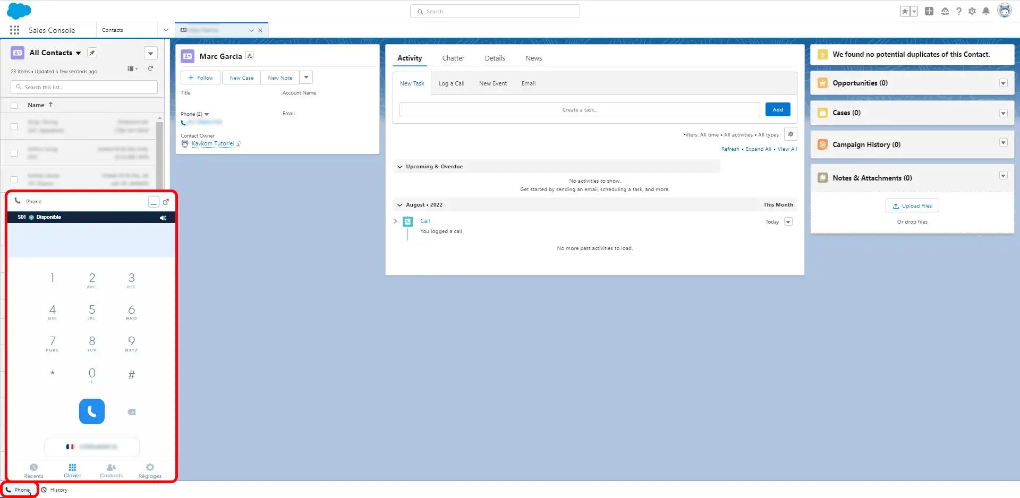The width and height of the screenshot is (1020, 498).
Task: Expand the Opportunities (0) dropdown menu
Action: 1003,83
